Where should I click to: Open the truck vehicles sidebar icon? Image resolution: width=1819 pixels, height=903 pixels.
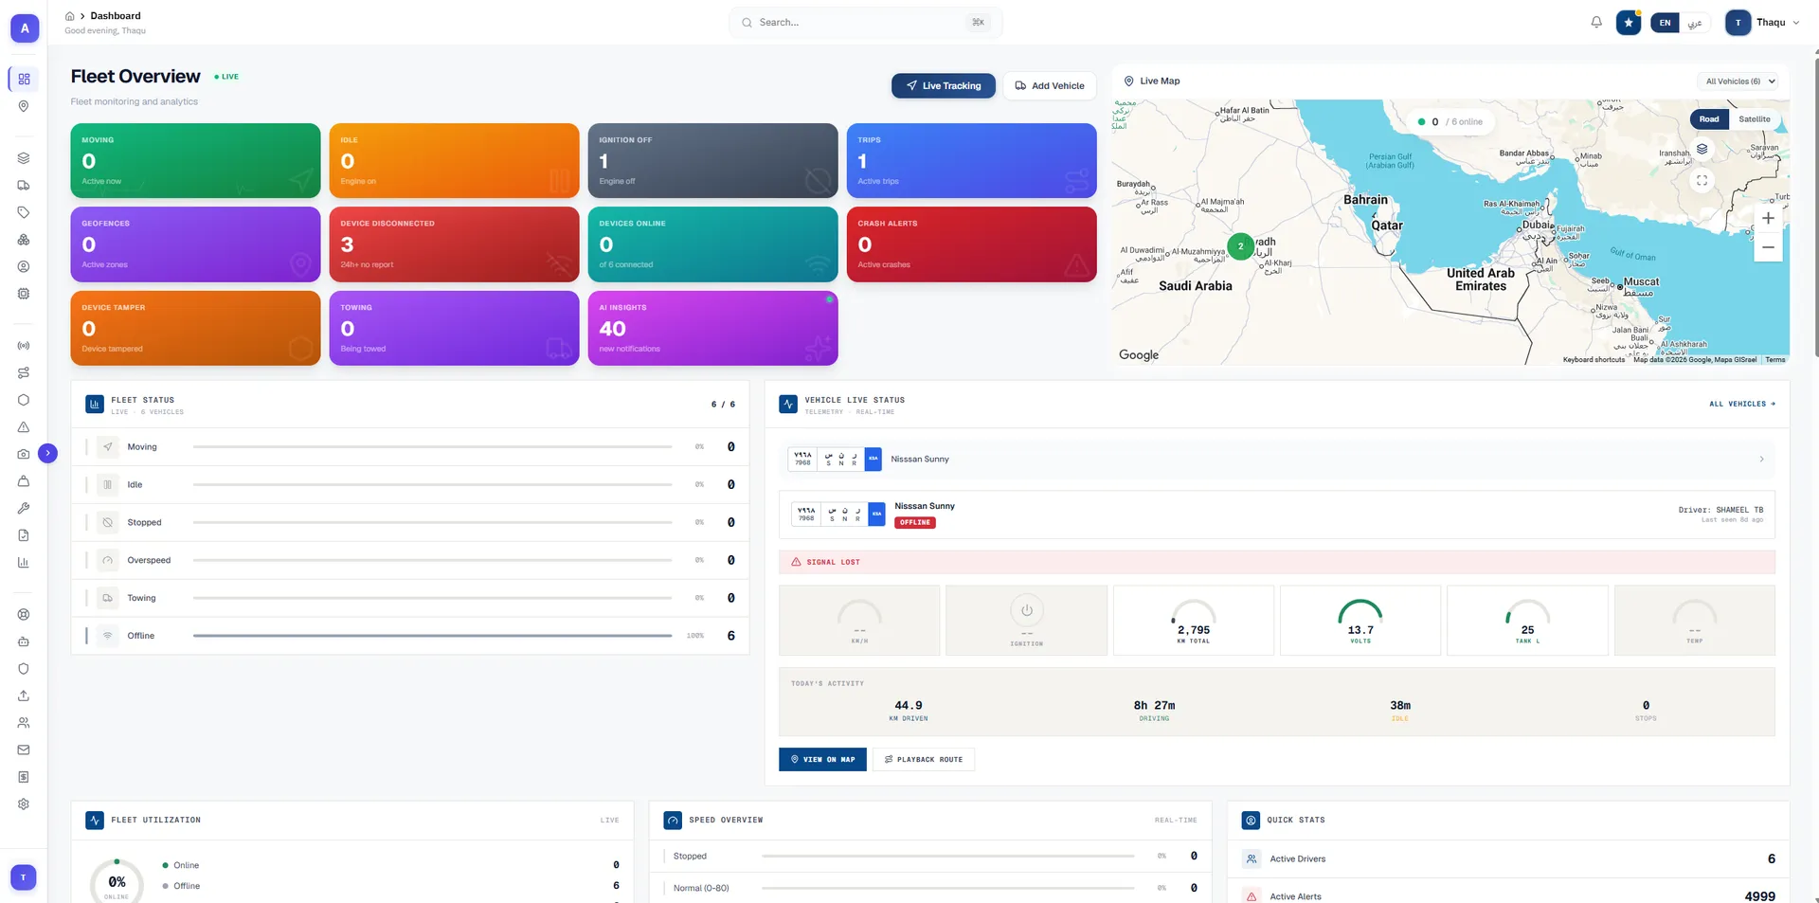coord(24,186)
